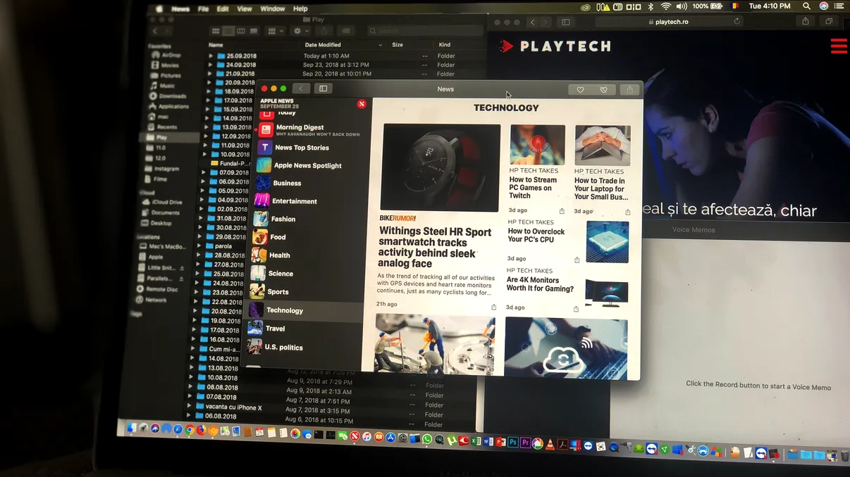Open the File menu
The height and width of the screenshot is (477, 850).
pos(203,9)
